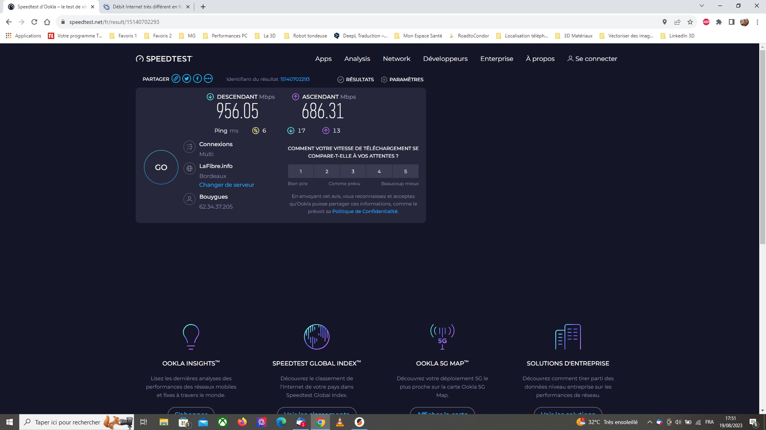This screenshot has width=766, height=430.
Task: Rate download speed as 4
Action: 379,171
